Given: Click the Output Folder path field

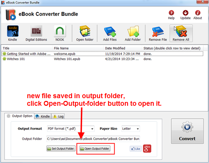Looking at the screenshot, I should tap(93, 139).
